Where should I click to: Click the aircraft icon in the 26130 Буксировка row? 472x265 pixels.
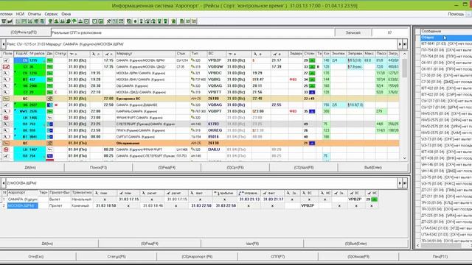[x=7, y=99]
